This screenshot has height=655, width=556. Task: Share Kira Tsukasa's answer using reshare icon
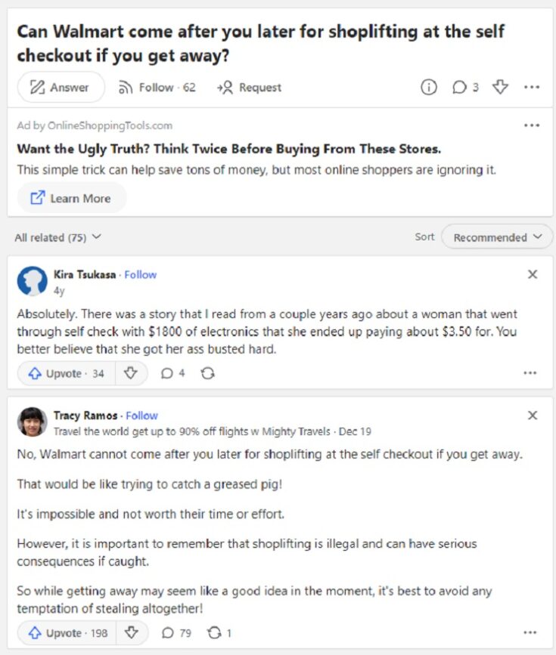[207, 373]
